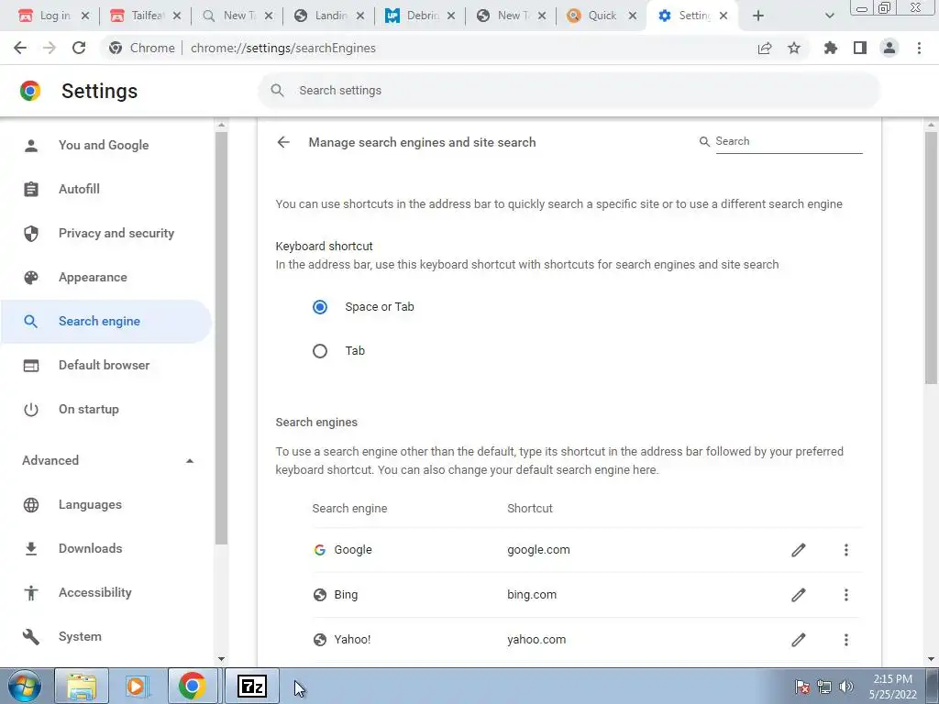This screenshot has width=939, height=704.
Task: Go back from Manage search engines page
Action: [x=283, y=142]
